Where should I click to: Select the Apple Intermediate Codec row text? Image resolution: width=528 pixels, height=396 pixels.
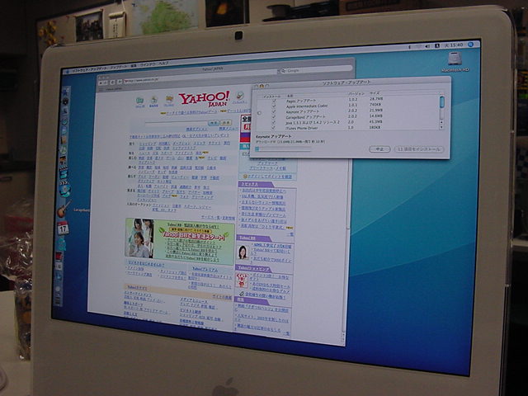pyautogui.click(x=306, y=106)
